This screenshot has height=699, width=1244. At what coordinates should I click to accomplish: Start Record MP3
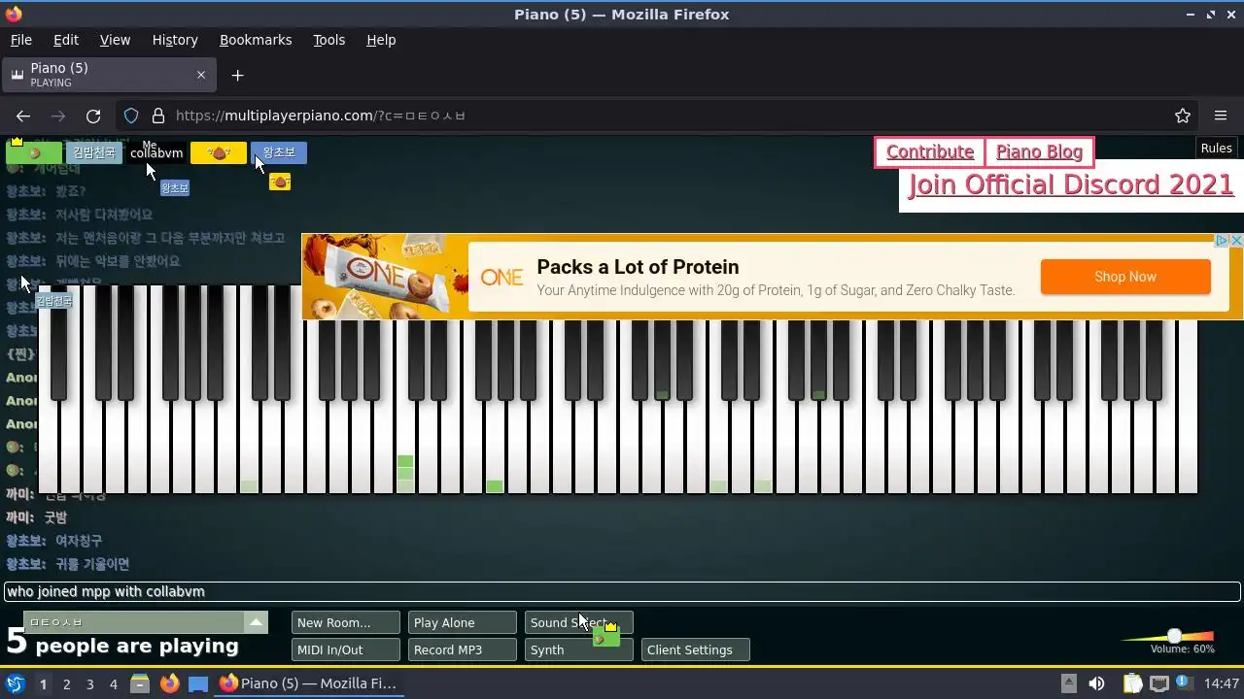point(462,649)
